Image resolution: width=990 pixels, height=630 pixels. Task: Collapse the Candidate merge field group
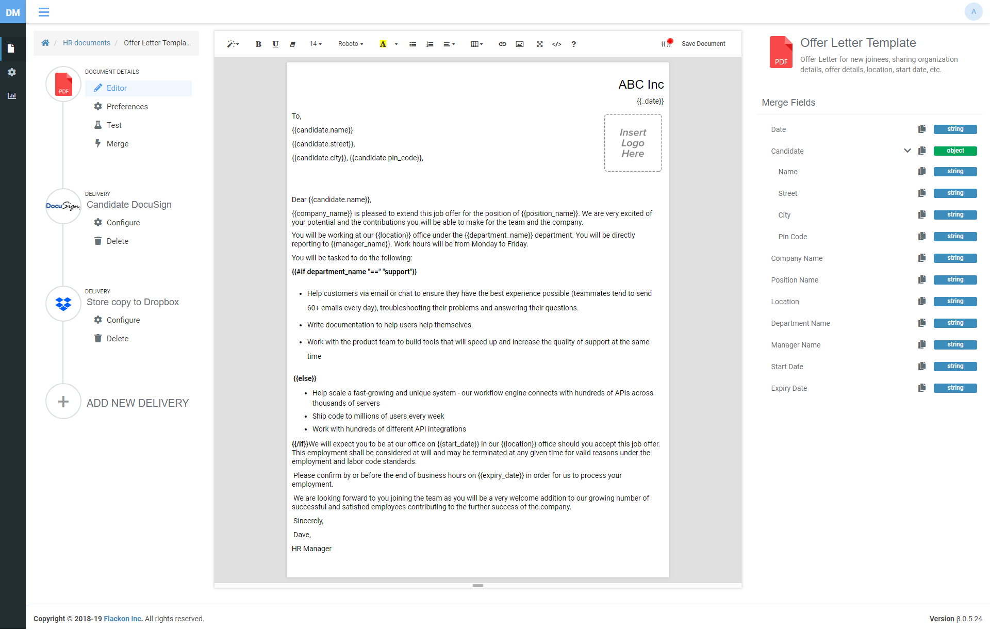click(907, 151)
